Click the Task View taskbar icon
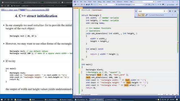 click(12, 100)
